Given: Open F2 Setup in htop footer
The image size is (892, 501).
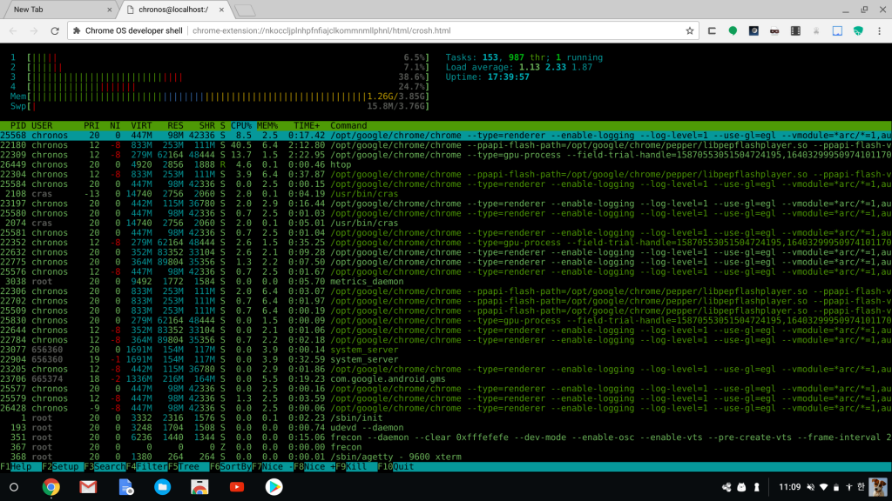Looking at the screenshot, I should [x=61, y=467].
